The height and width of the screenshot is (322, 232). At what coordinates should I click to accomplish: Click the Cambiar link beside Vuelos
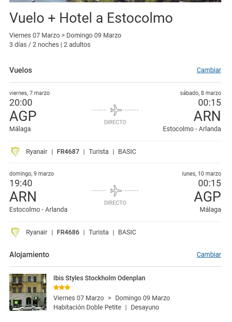(209, 70)
